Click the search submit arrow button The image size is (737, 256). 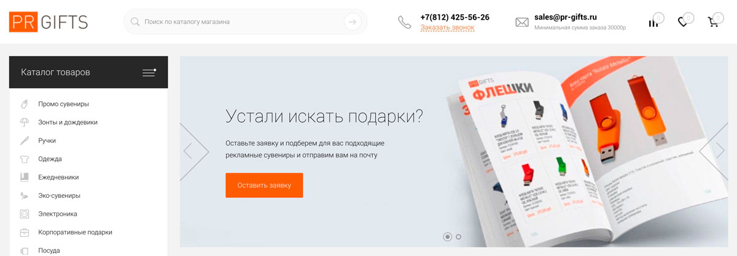[352, 21]
